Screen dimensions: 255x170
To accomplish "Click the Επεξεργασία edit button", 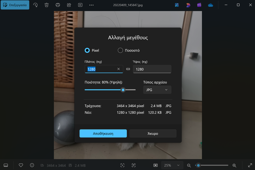I will [15, 5].
